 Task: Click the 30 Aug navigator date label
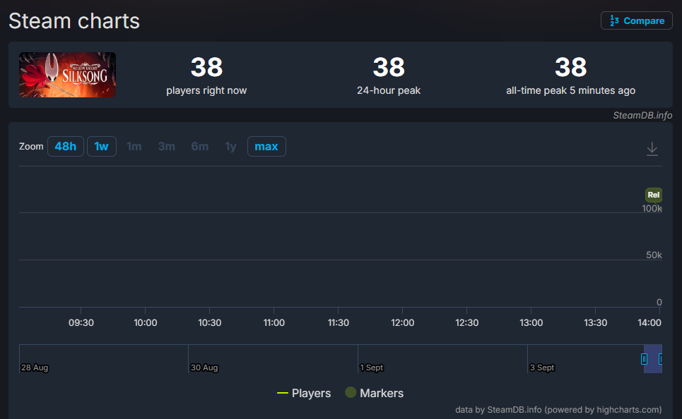tap(204, 368)
